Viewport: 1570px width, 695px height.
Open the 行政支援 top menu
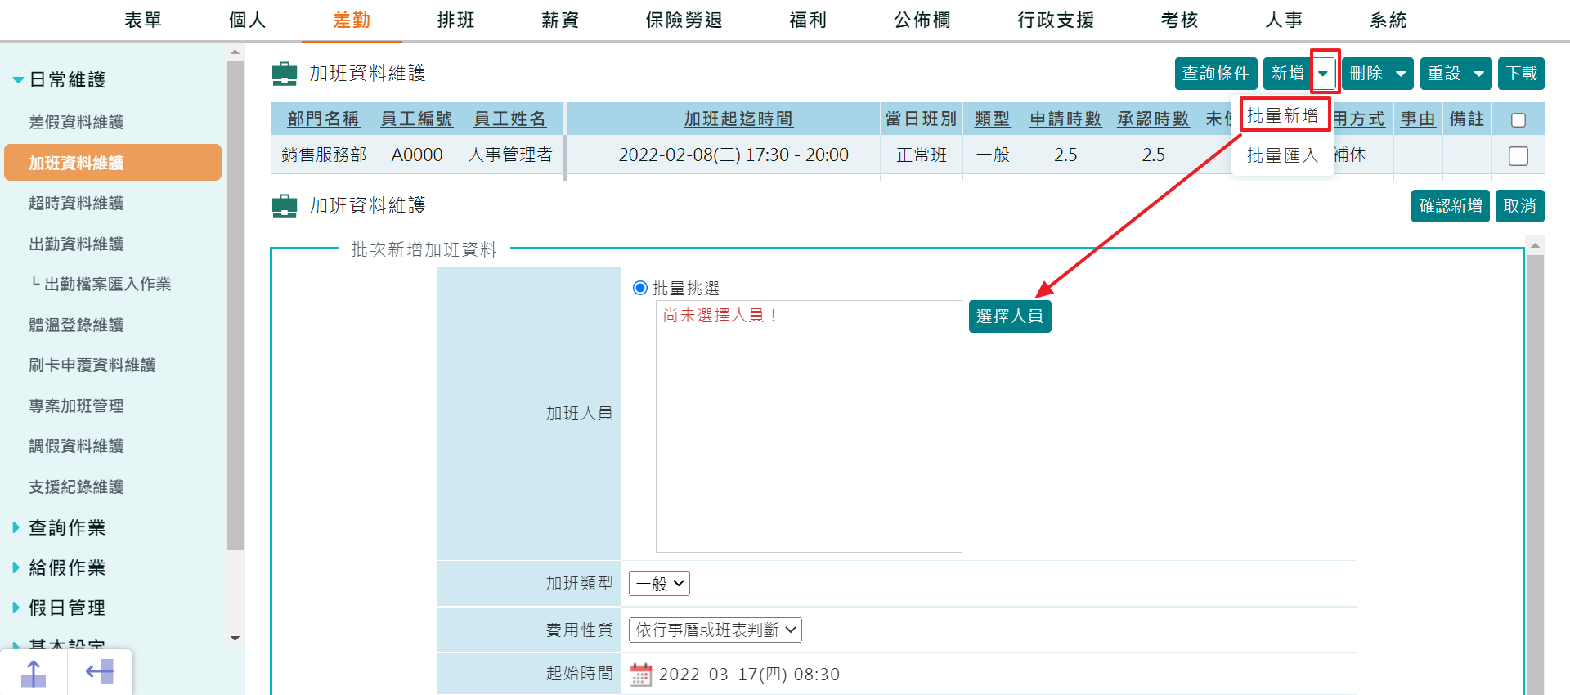(1056, 20)
